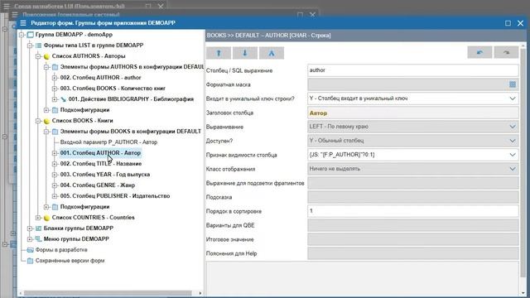Select 002. Столбец AUTHOR - author
Screen dimensions: 530x298
pyautogui.click(x=100, y=78)
